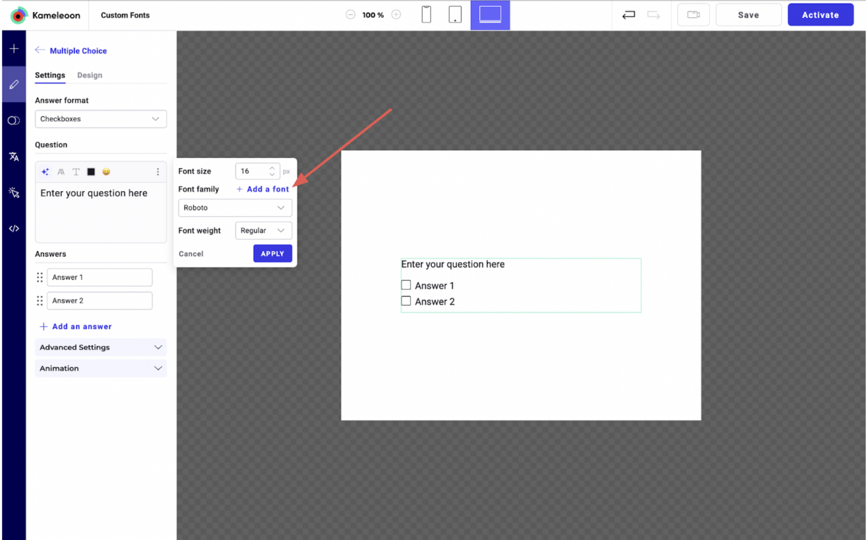Click the plus icon in left sidebar
Screen dimensions: 867x540
point(14,49)
